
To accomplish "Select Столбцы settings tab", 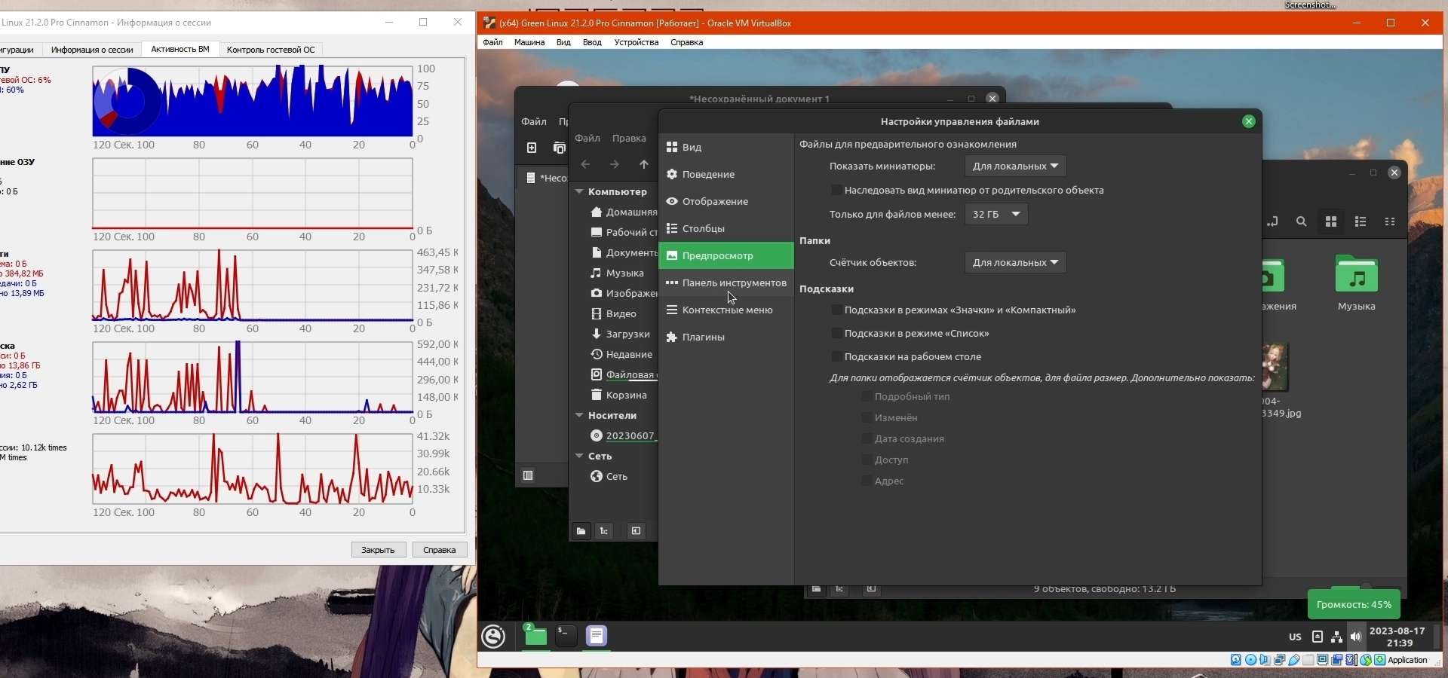I will (x=726, y=229).
